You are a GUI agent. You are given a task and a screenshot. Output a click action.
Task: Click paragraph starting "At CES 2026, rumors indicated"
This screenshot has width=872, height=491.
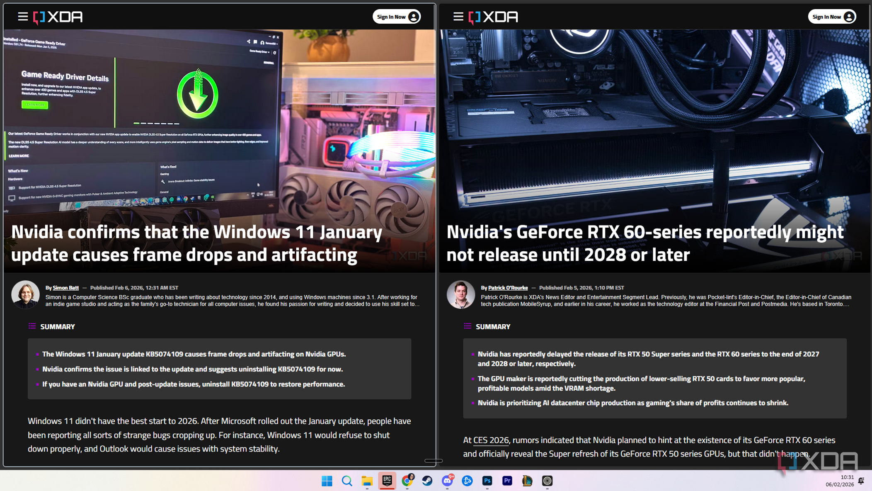click(x=649, y=447)
